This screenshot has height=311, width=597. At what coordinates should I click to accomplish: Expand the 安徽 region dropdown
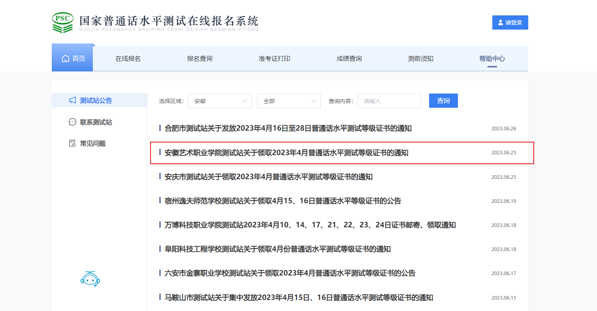(220, 101)
